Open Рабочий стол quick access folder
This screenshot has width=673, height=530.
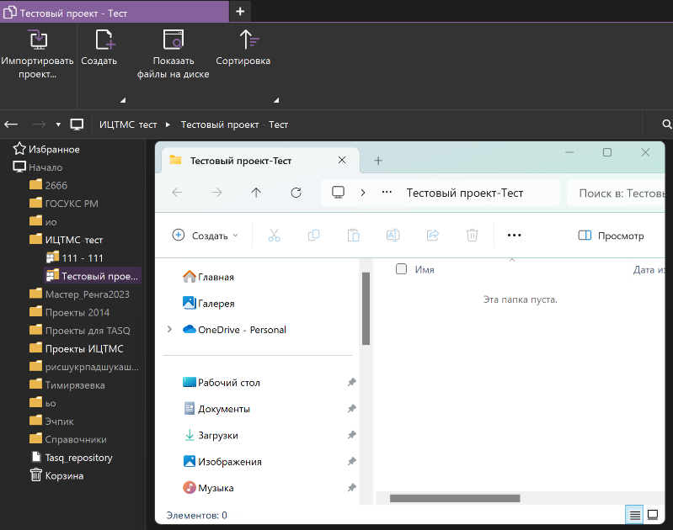(x=222, y=382)
